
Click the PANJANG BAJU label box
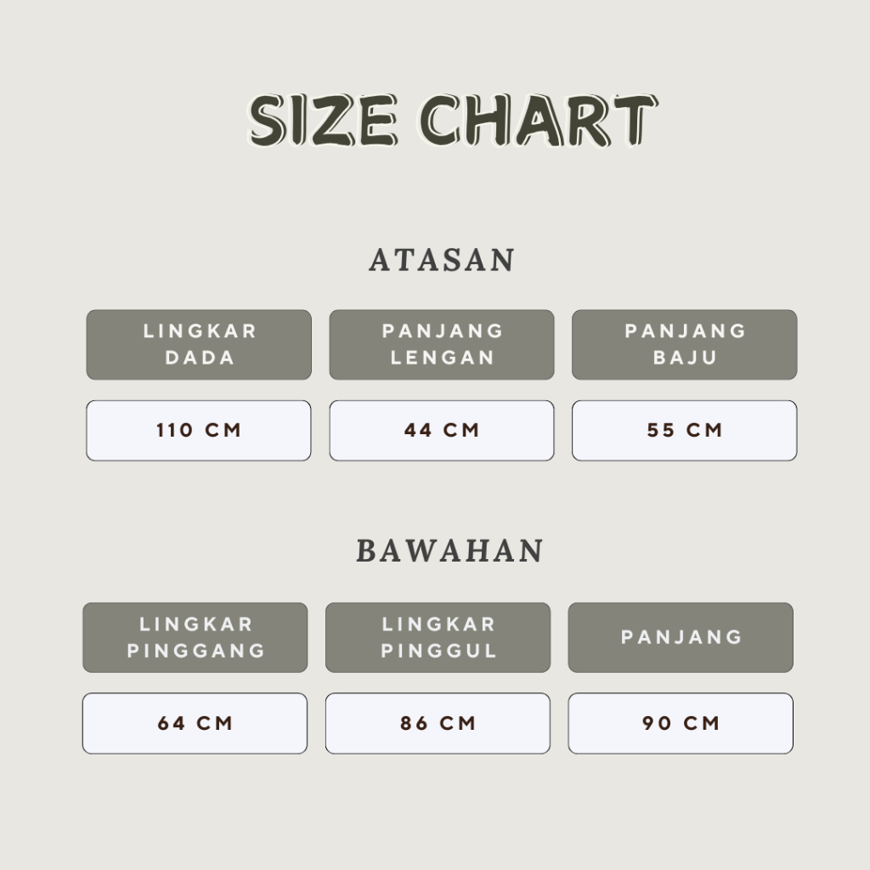[x=684, y=345]
